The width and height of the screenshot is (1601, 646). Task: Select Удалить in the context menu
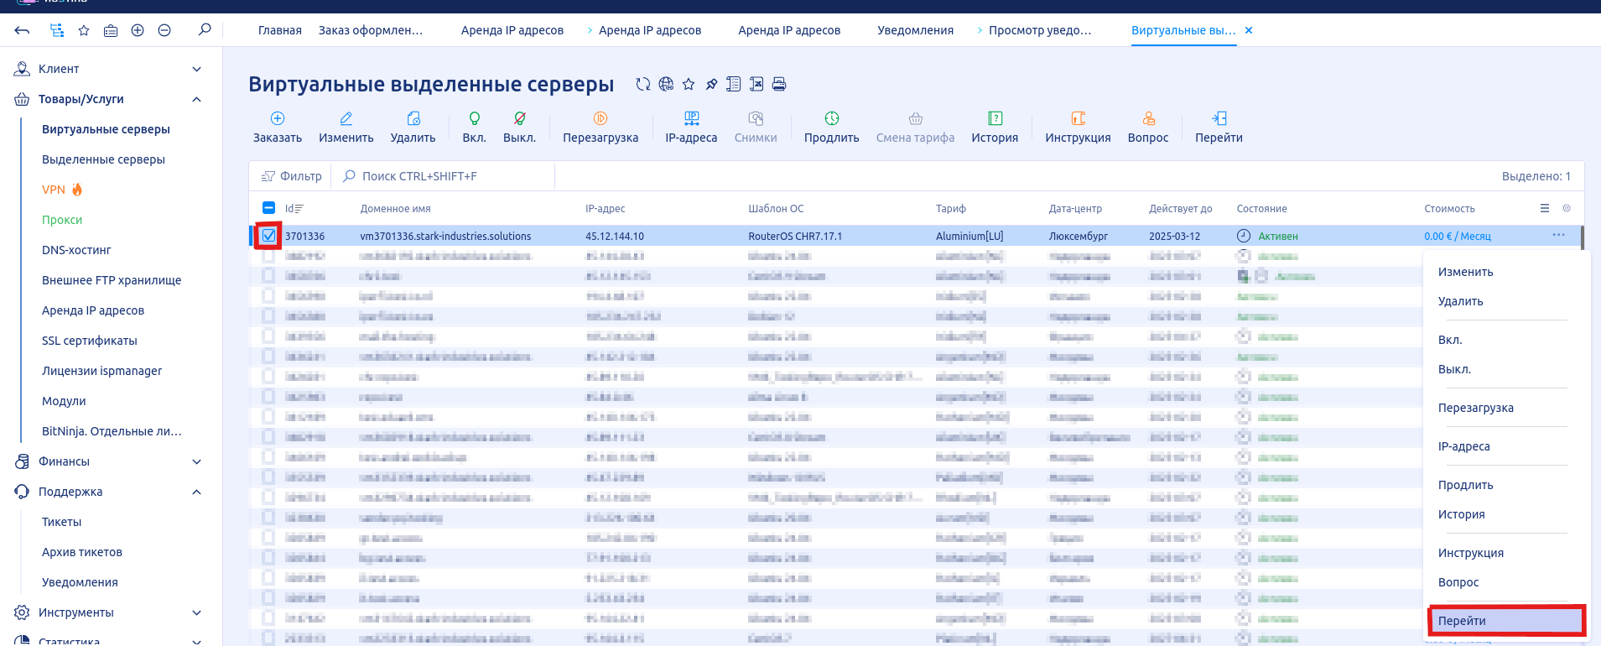pyautogui.click(x=1461, y=301)
